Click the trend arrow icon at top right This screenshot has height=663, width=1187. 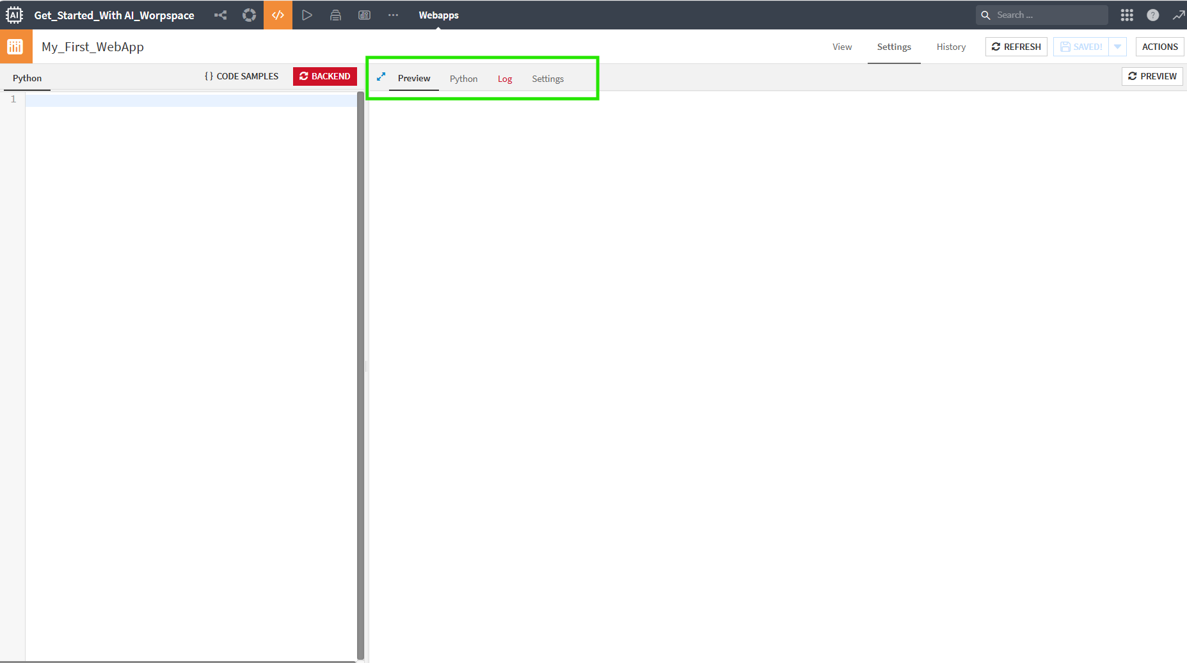(x=1179, y=15)
